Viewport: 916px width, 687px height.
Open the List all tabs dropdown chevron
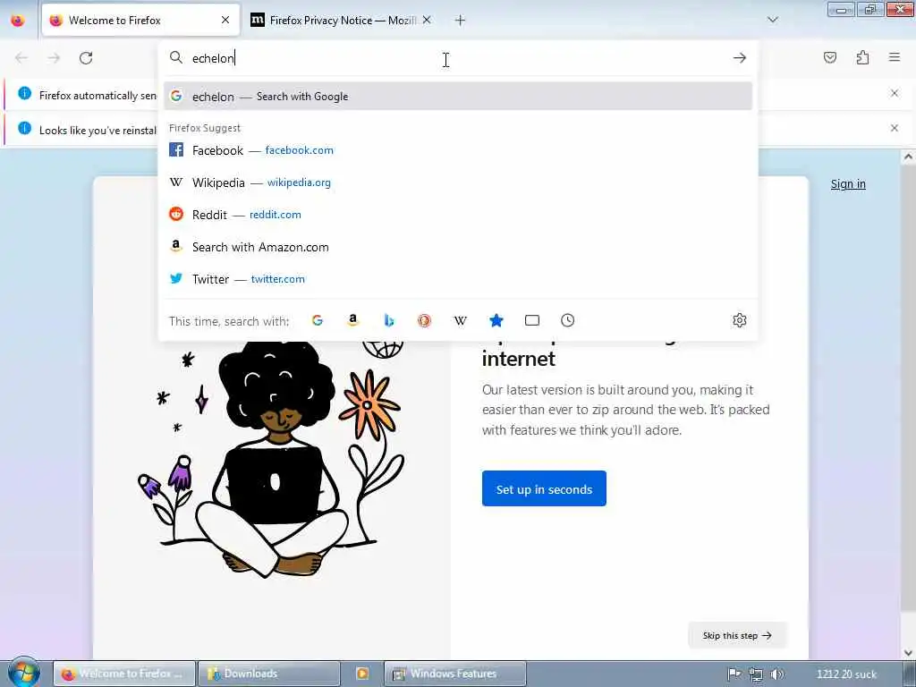point(773,20)
